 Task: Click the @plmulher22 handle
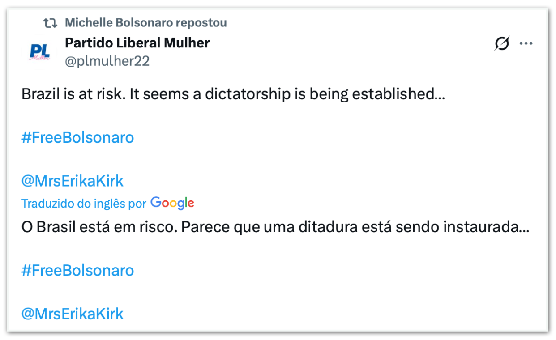(x=107, y=61)
